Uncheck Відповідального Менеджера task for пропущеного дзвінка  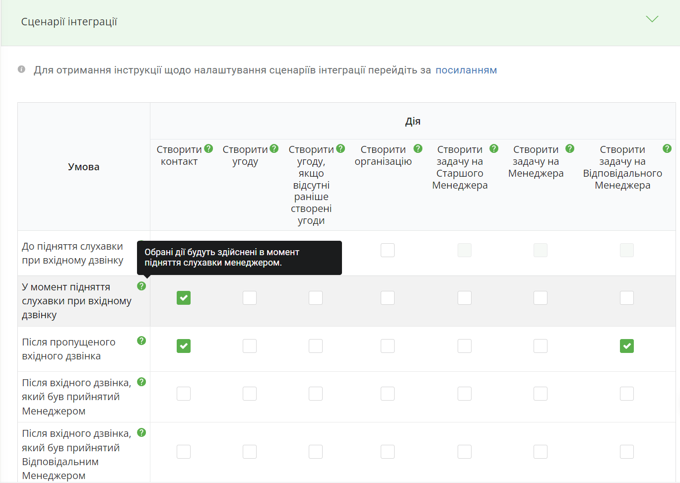click(627, 346)
